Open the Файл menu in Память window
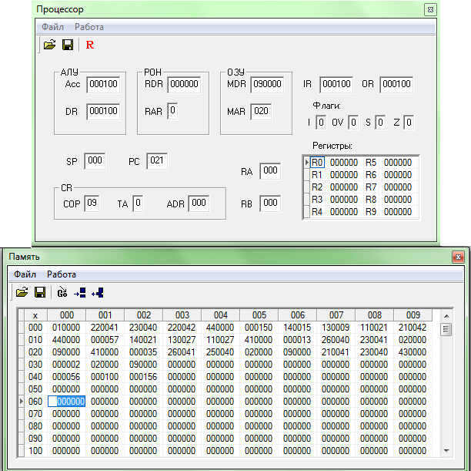This screenshot has width=471, height=471. 25,274
